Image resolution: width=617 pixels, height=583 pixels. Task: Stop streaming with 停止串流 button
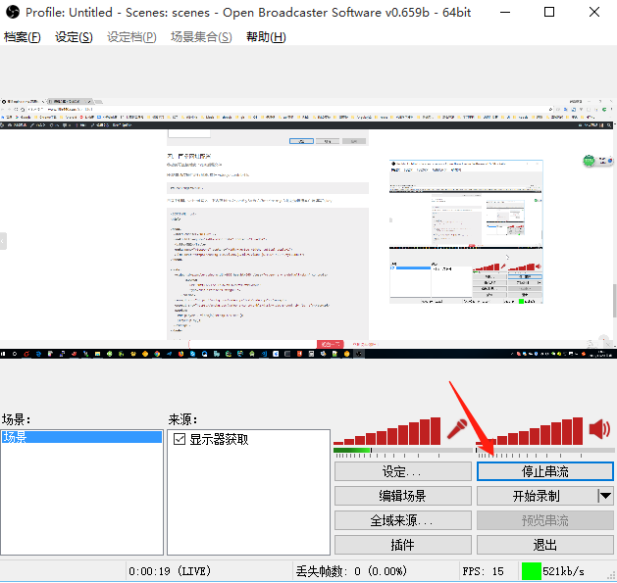click(545, 471)
